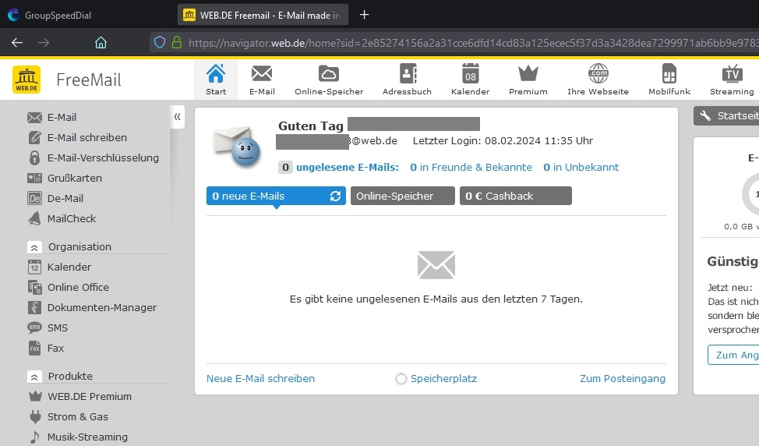This screenshot has height=446, width=759.
Task: Click the De-Mail icon in sidebar
Action: (x=34, y=199)
